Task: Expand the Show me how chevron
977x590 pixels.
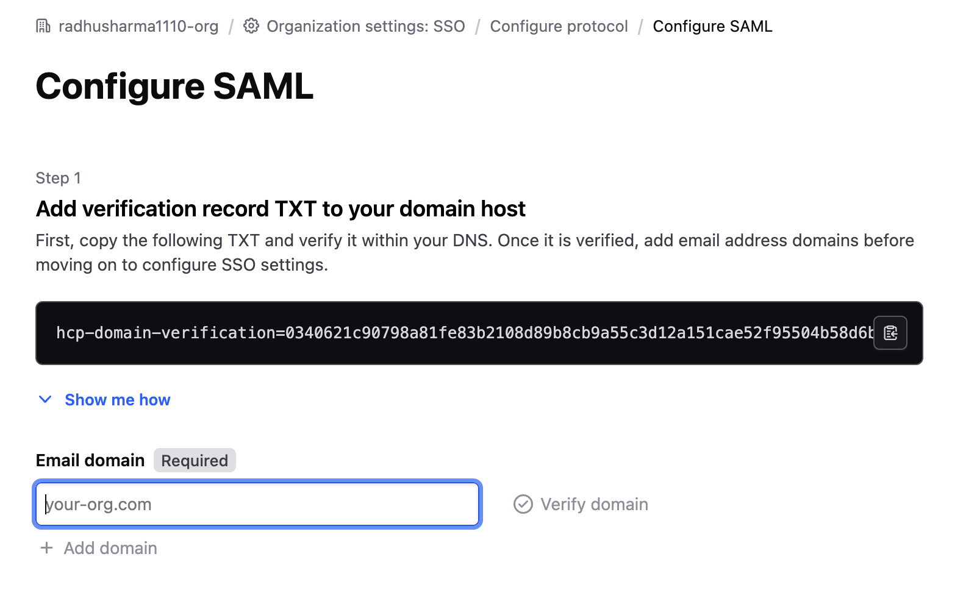Action: (45, 400)
